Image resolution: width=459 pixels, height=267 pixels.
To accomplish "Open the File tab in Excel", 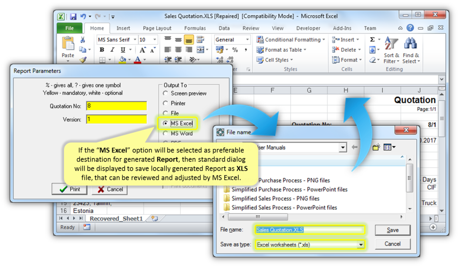I will [69, 28].
